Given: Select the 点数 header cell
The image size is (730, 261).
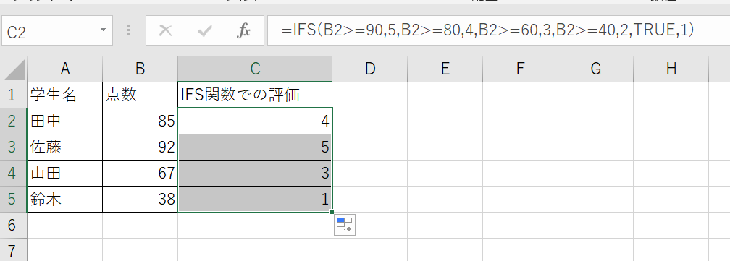Looking at the screenshot, I should [140, 95].
